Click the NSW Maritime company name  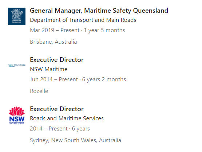(48, 69)
